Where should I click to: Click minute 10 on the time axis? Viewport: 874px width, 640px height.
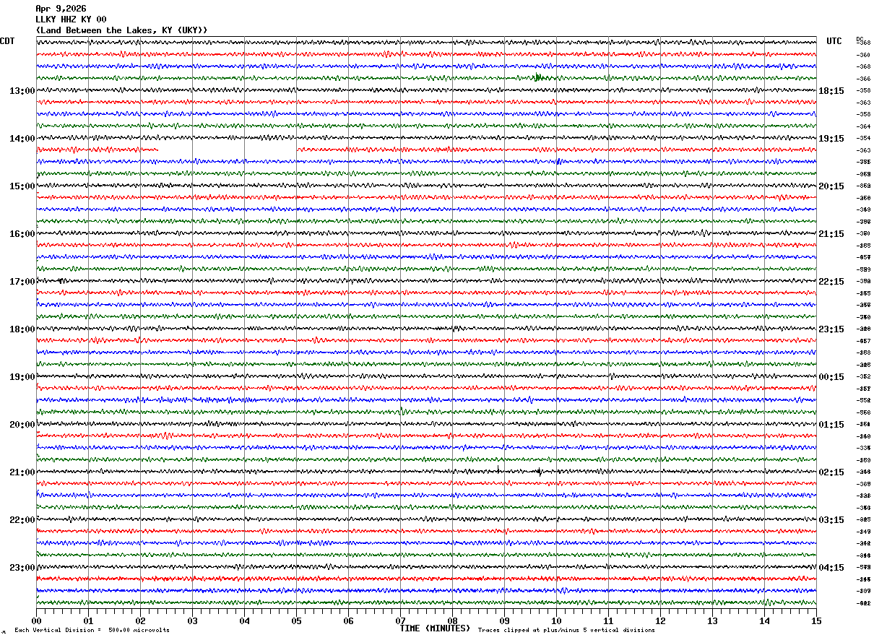coord(556,620)
